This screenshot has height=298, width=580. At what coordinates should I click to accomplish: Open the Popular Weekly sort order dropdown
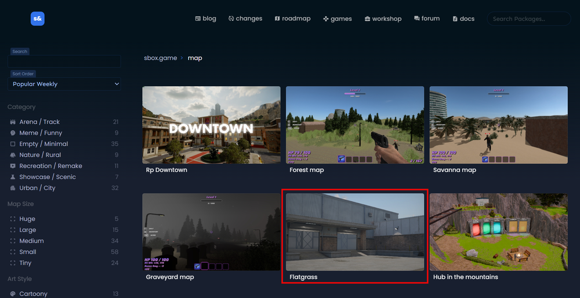click(64, 84)
